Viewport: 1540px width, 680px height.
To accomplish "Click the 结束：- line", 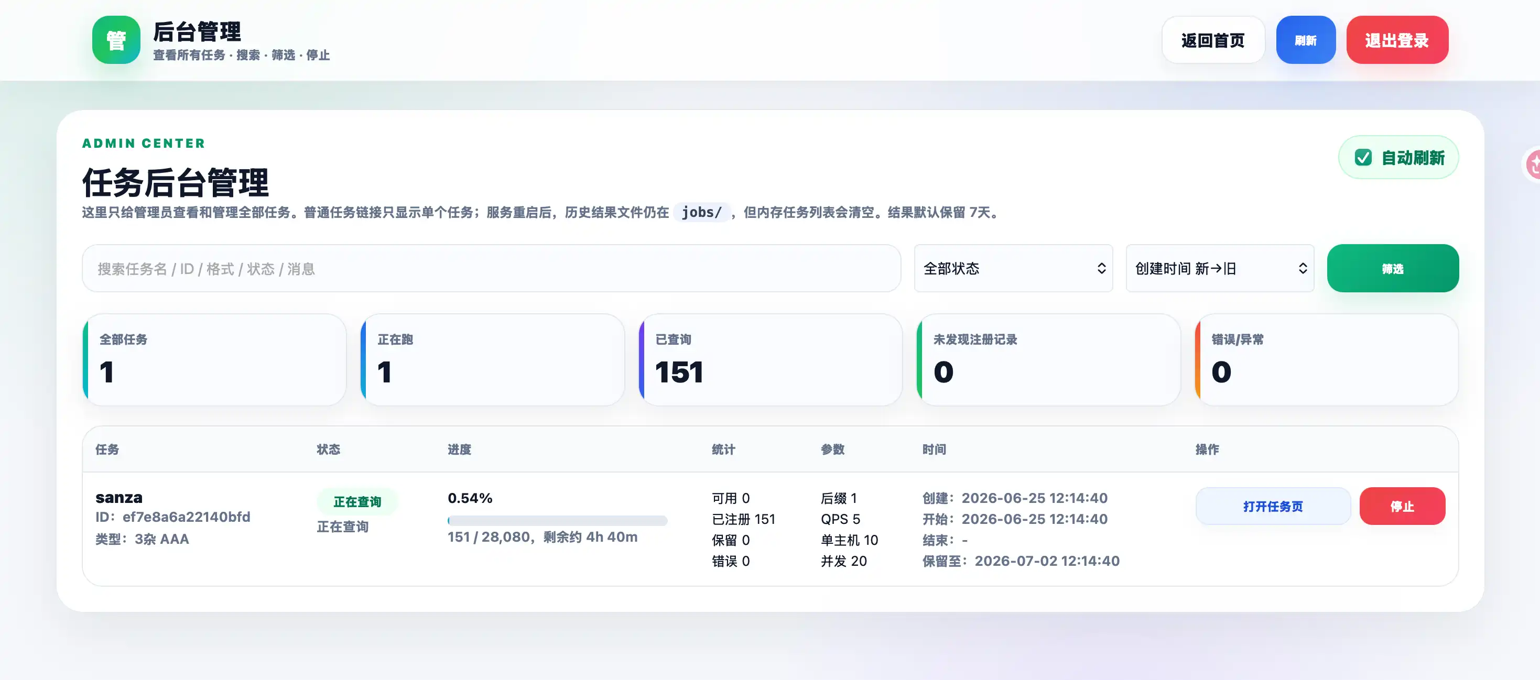I will (945, 540).
